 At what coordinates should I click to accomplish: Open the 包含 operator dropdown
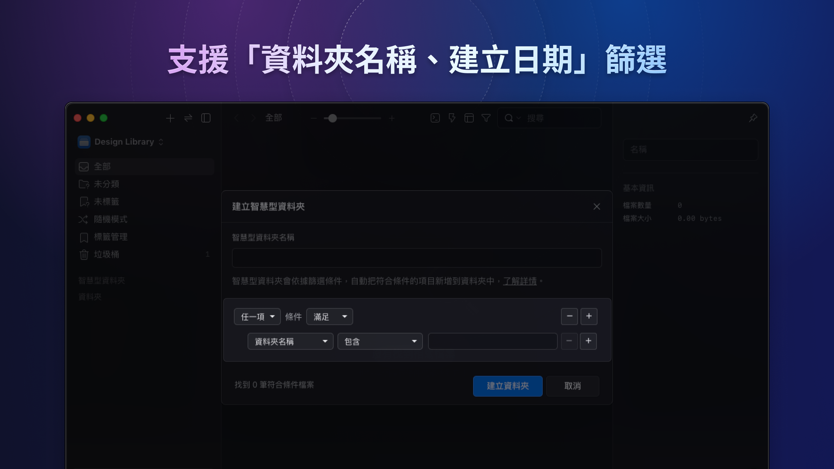pyautogui.click(x=380, y=341)
